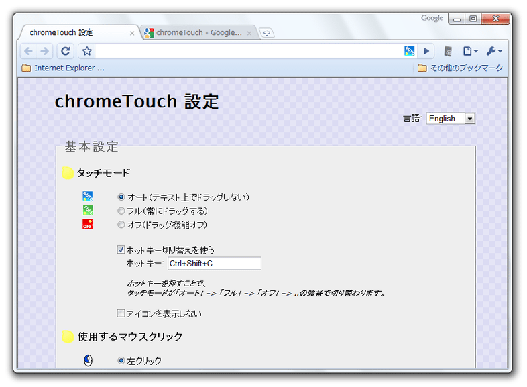
Task: Click the yellow marker beside 使用するマウスクリック
Action: (x=68, y=337)
